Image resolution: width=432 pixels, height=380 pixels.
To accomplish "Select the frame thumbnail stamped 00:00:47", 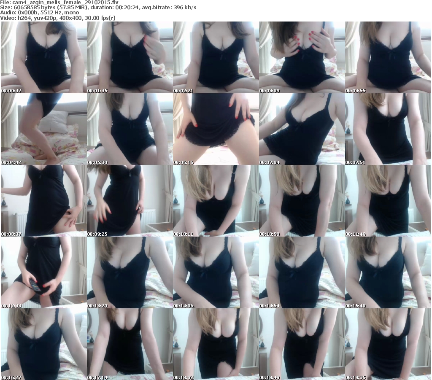I will click(44, 57).
